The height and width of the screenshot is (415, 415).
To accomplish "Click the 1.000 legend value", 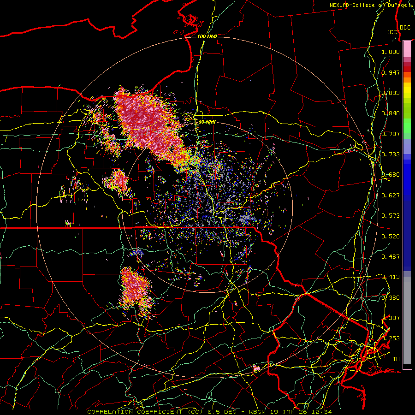I will 391,52.
